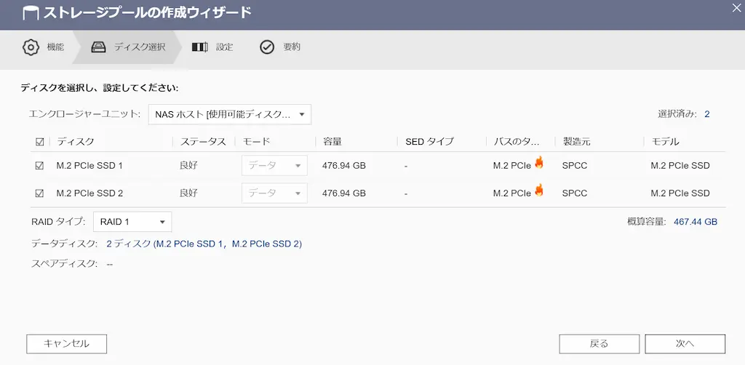Image resolution: width=745 pixels, height=365 pixels.
Task: Click 良好 status of M.2 PCIe SSD 1
Action: (x=188, y=166)
